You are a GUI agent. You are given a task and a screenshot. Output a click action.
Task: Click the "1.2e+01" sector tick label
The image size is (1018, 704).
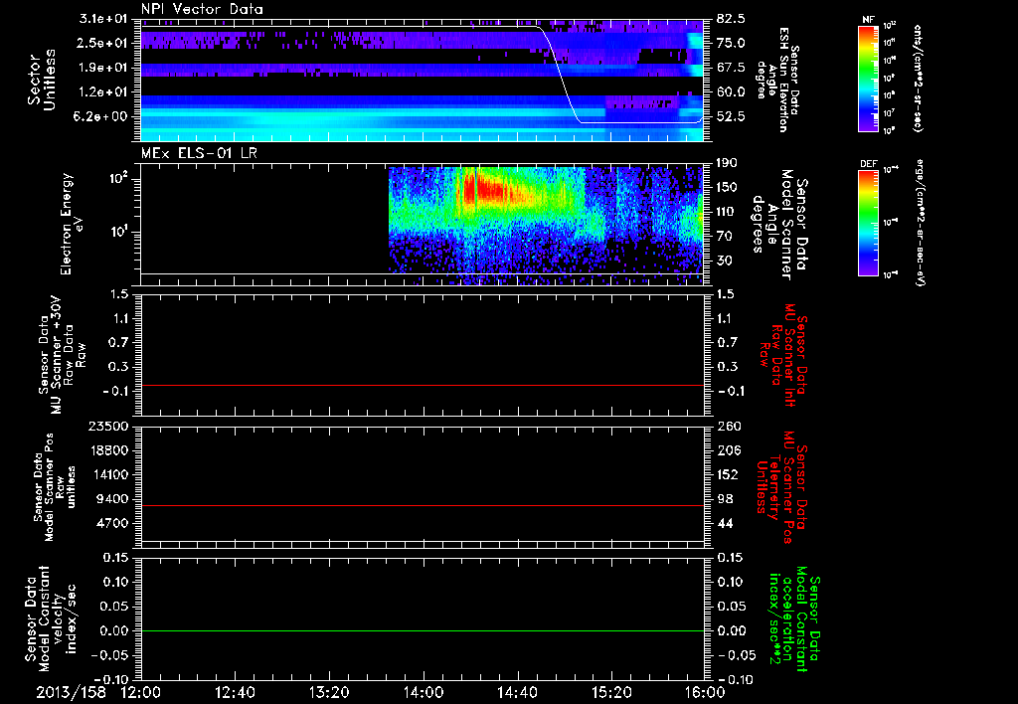click(103, 91)
